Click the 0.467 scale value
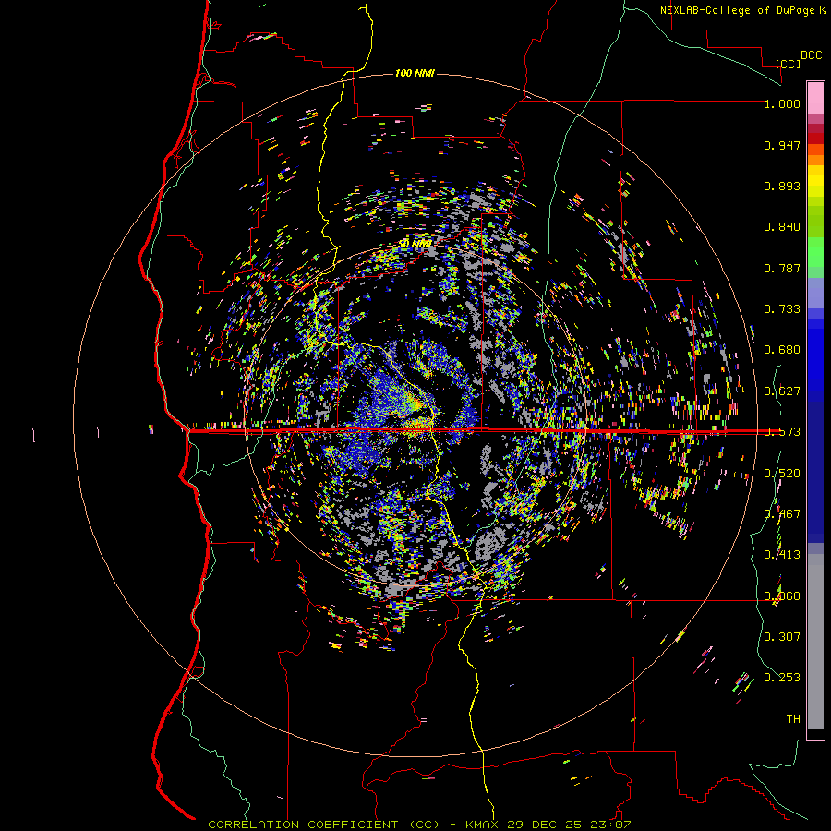The height and width of the screenshot is (831, 831). click(782, 514)
